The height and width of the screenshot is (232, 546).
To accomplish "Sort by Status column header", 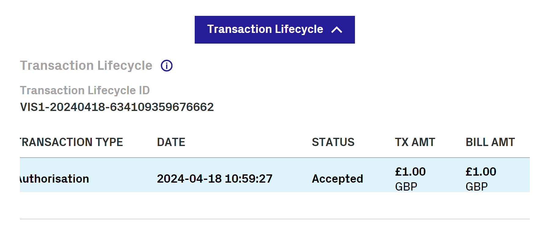I will pyautogui.click(x=333, y=142).
